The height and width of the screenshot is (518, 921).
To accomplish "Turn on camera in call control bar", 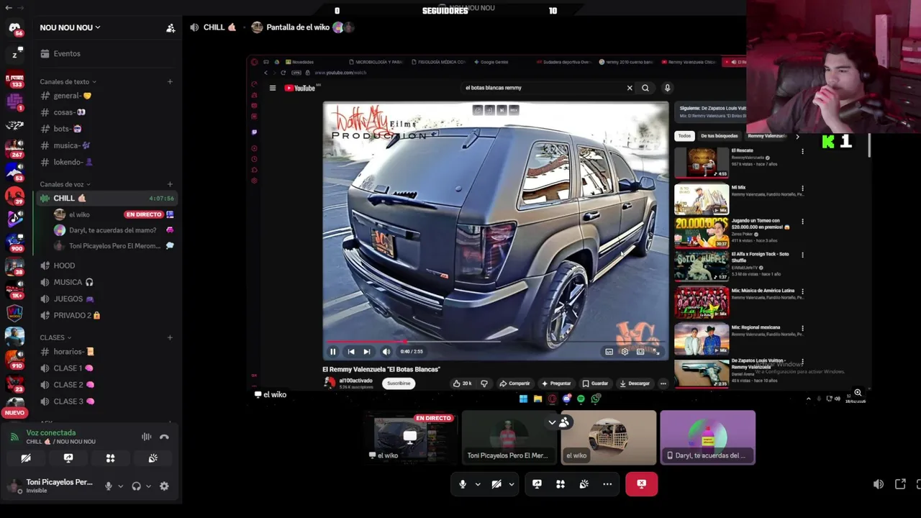I will (x=496, y=484).
